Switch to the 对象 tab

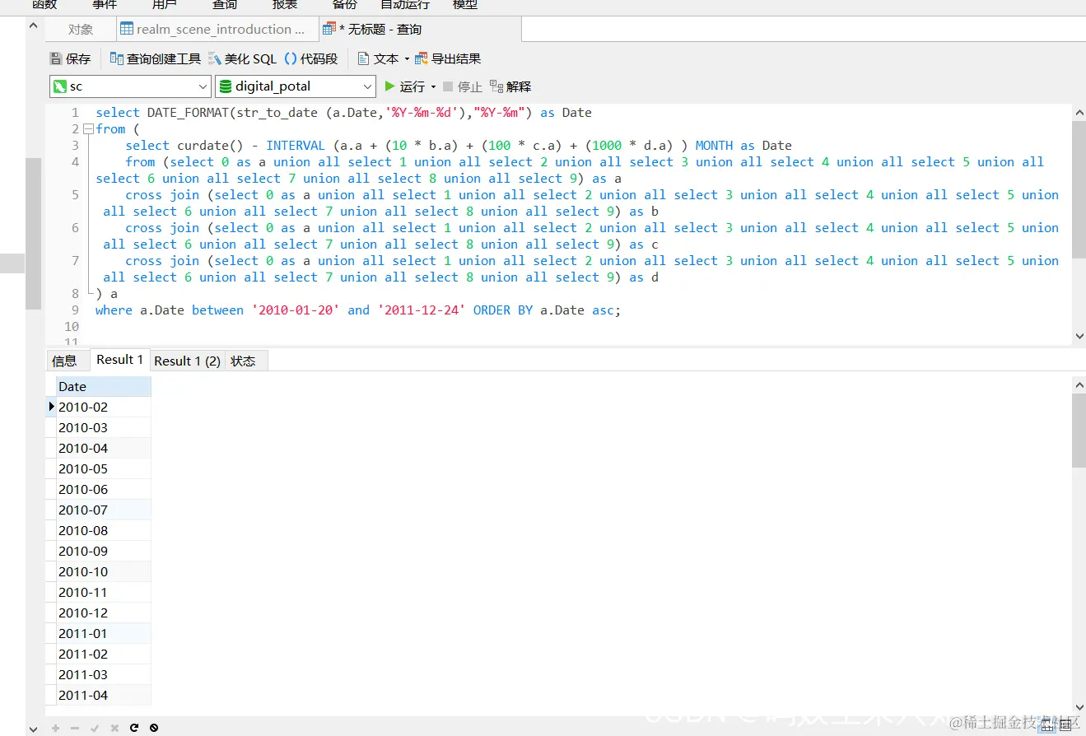(x=81, y=30)
